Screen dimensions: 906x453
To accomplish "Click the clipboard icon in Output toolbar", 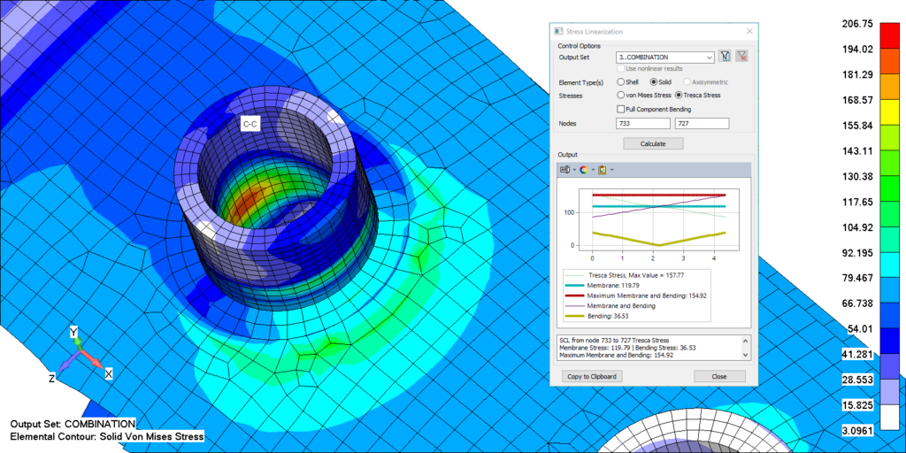I will [x=602, y=170].
